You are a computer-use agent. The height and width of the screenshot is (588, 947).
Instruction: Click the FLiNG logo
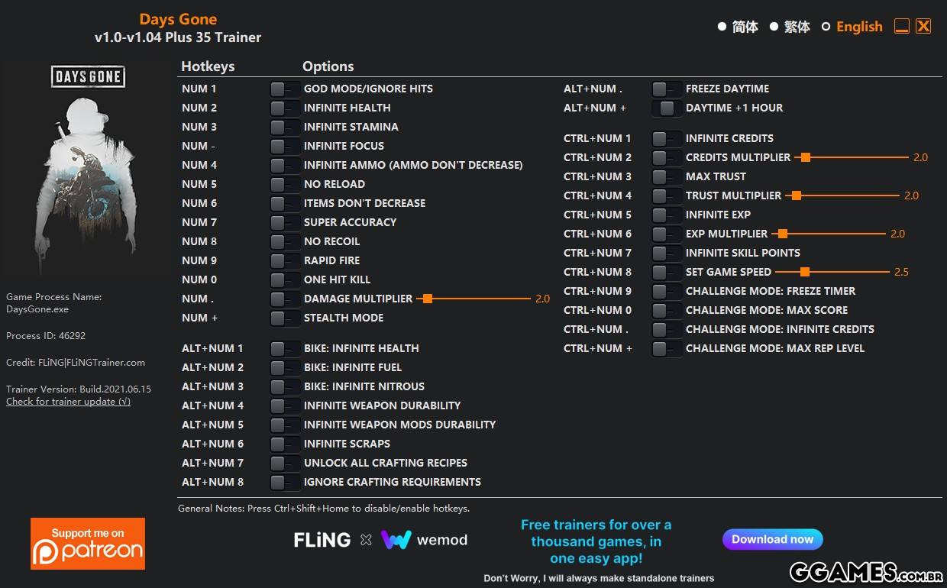[322, 540]
